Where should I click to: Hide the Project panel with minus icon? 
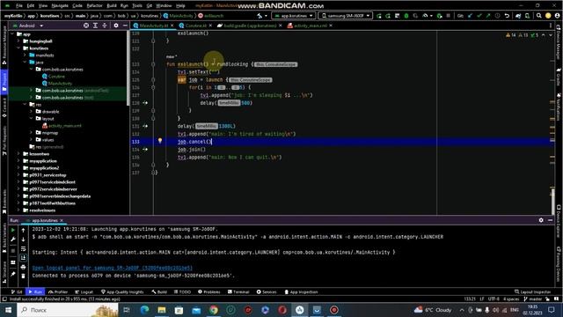(125, 26)
